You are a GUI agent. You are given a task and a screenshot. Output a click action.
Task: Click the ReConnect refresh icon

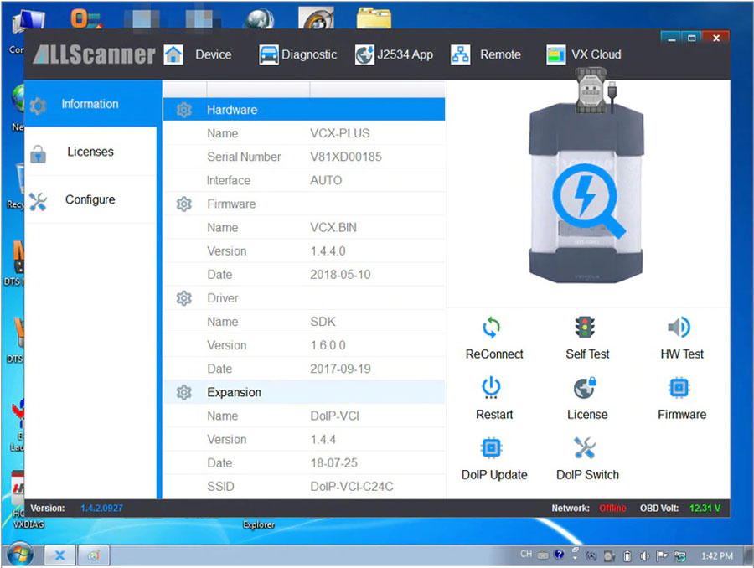492,328
